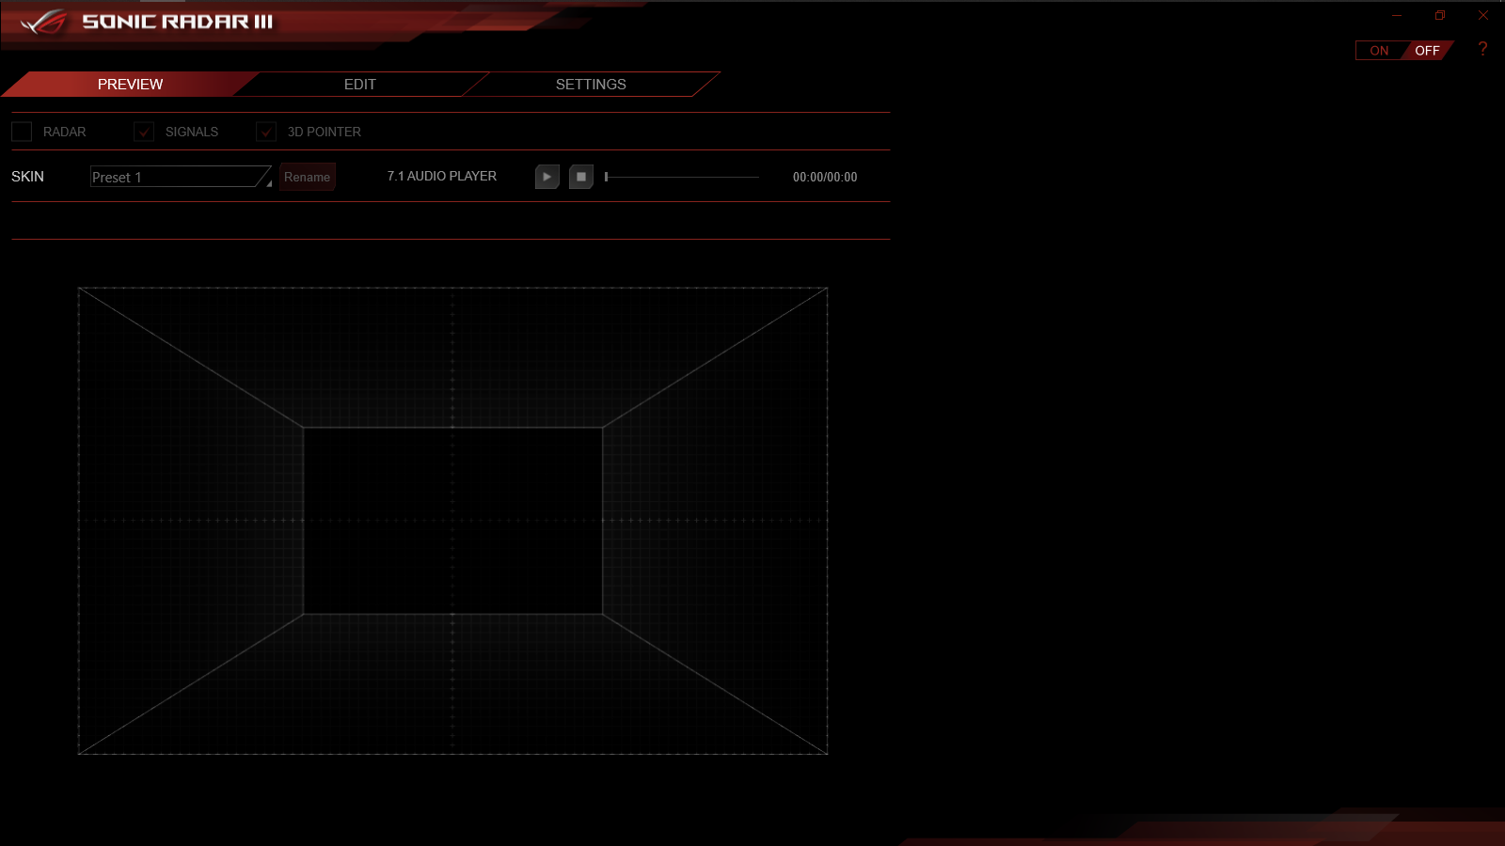
Task: Click the 00:00/00:00 time readout
Action: 825,177
